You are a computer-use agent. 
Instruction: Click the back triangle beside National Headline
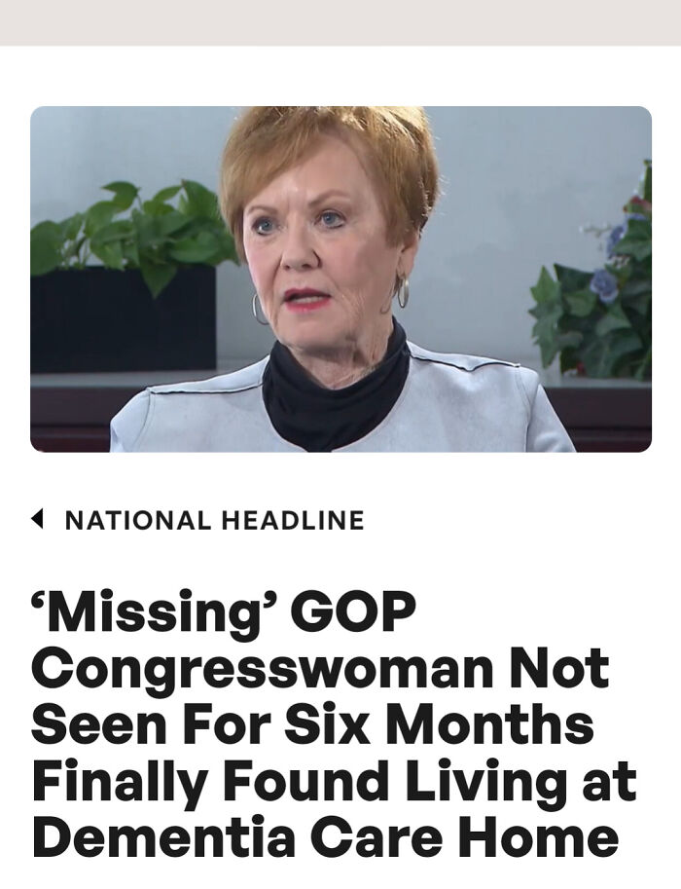tap(37, 519)
